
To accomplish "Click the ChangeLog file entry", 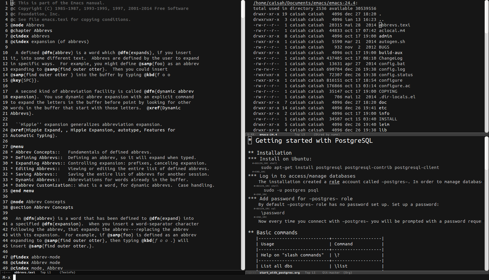I will coord(391,58).
